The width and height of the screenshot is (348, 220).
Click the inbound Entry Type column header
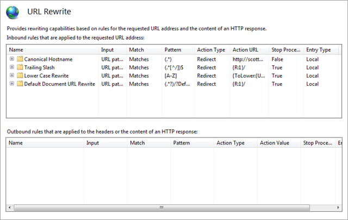pyautogui.click(x=321, y=49)
